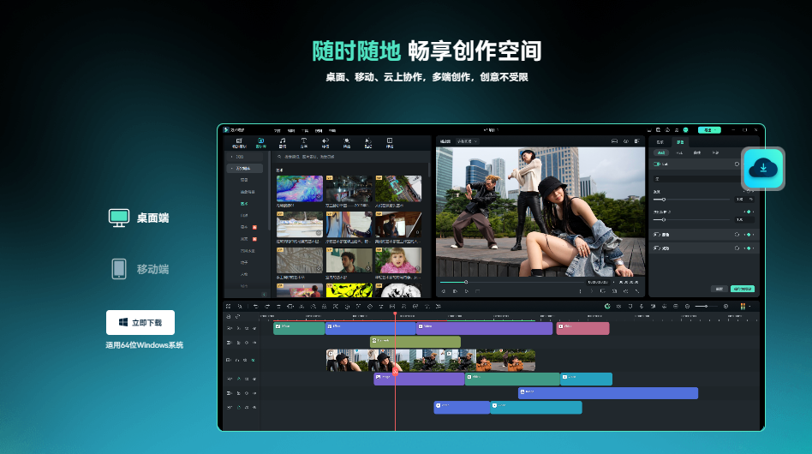The width and height of the screenshot is (812, 454).
Task: Click the snapshot icon under preview
Action: 614,291
